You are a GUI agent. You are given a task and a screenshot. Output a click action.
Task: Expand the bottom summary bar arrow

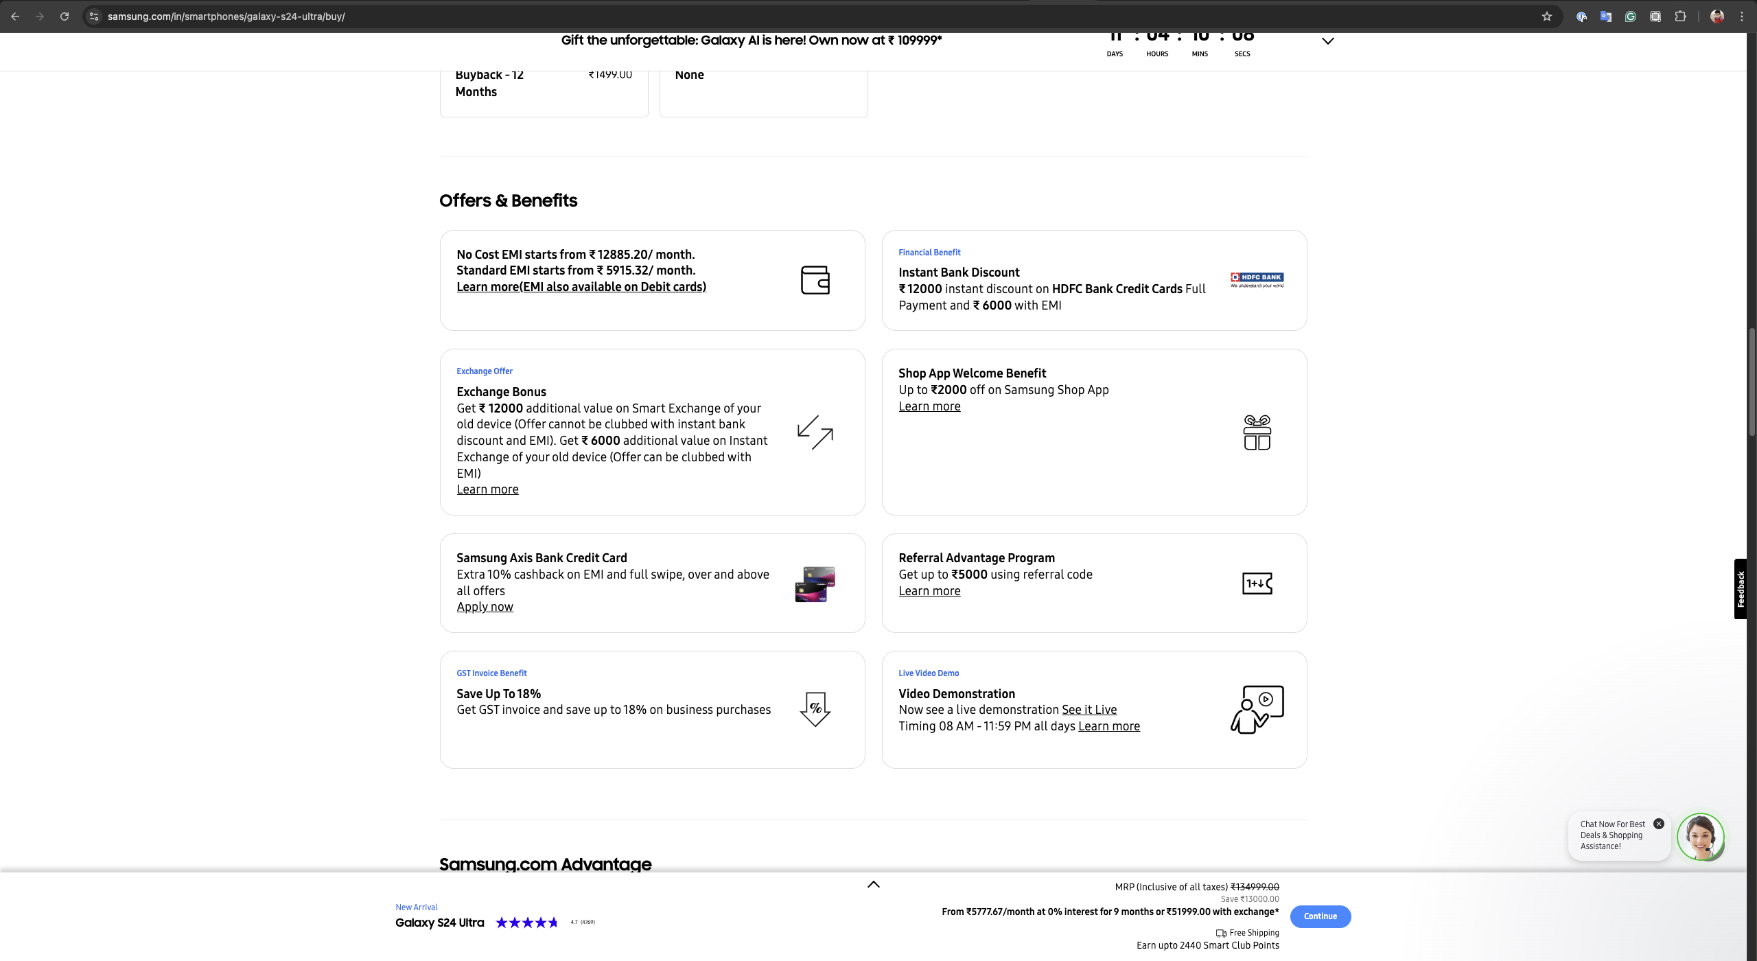pyautogui.click(x=873, y=884)
